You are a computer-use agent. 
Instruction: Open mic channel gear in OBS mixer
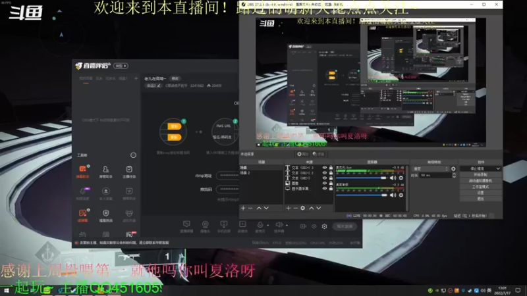[401, 178]
